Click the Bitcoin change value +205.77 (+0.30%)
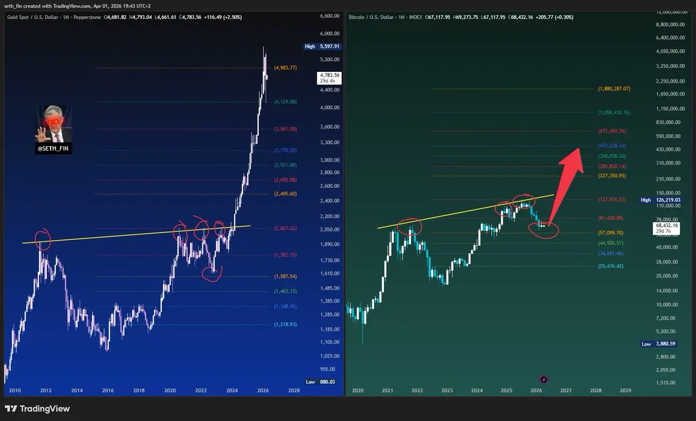Viewport: 696px width, 421px height. point(554,17)
